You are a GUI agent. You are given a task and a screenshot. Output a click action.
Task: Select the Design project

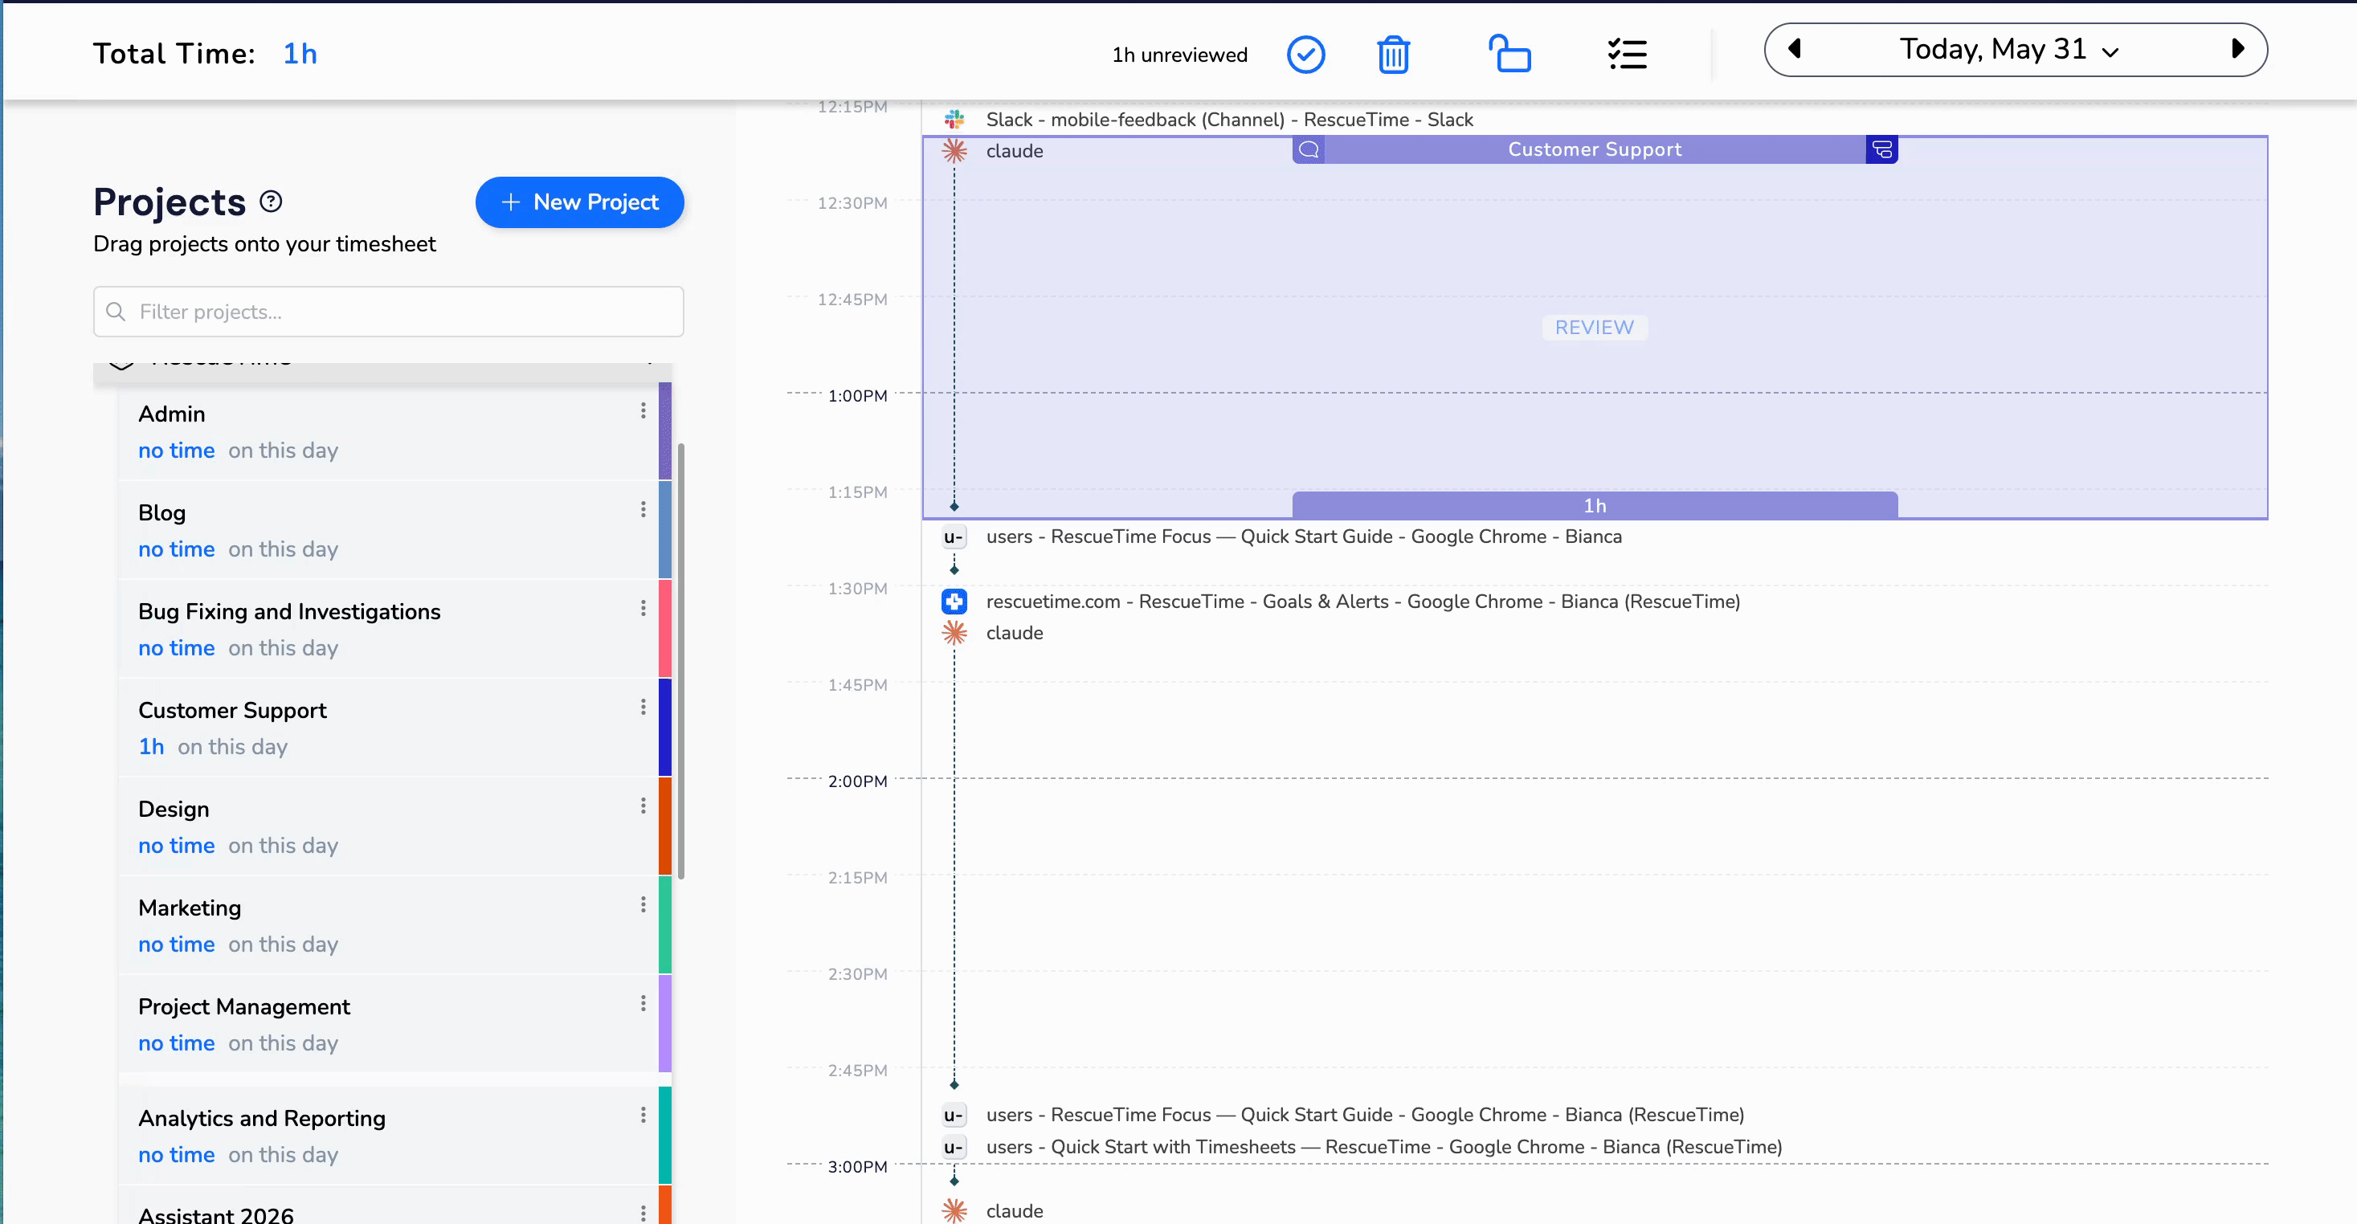(389, 826)
